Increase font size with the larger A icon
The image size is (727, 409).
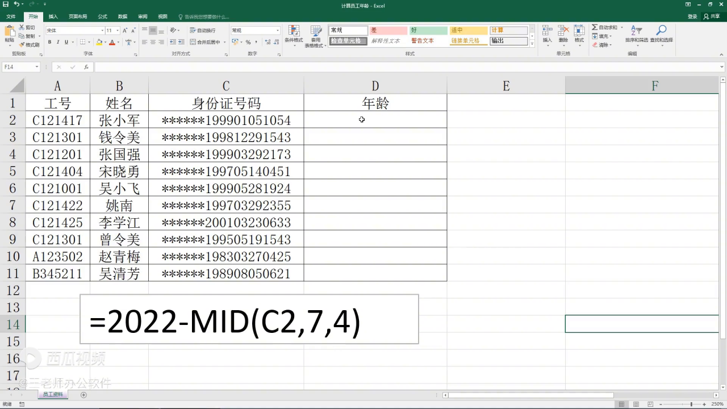[126, 30]
